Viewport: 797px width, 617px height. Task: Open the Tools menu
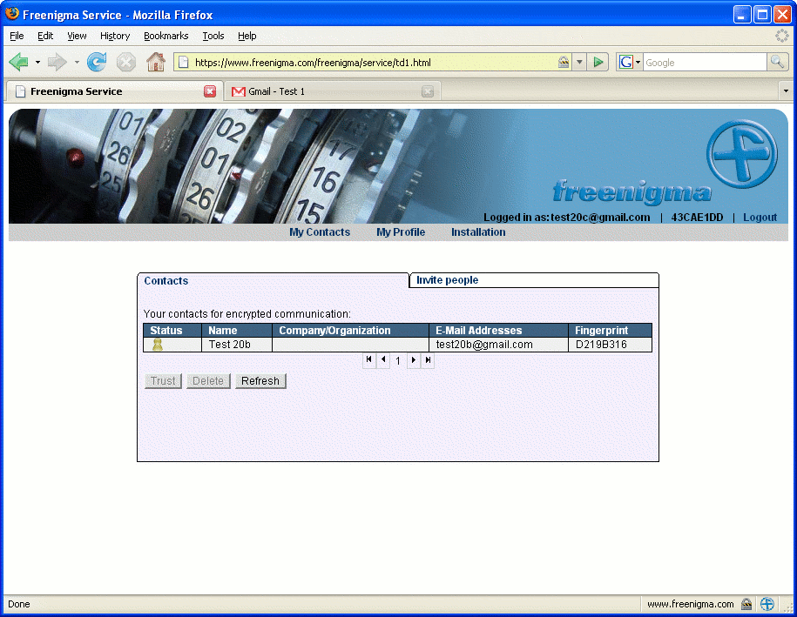point(213,36)
